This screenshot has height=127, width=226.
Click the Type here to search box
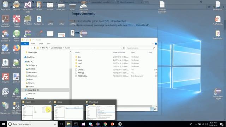point(32,124)
